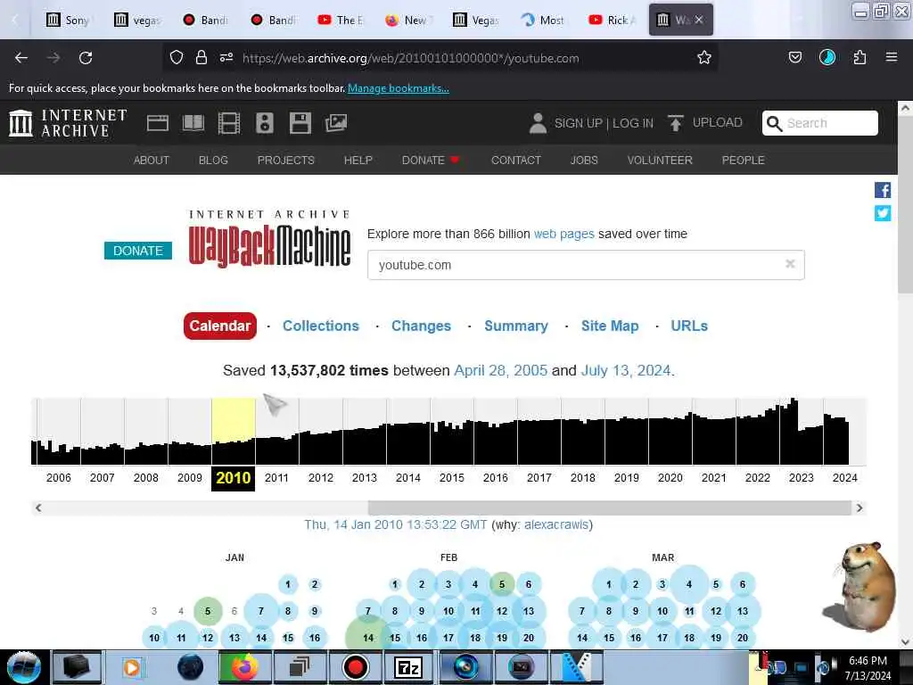The image size is (913, 685).
Task: Click the timeline right scroll arrow
Action: (860, 508)
